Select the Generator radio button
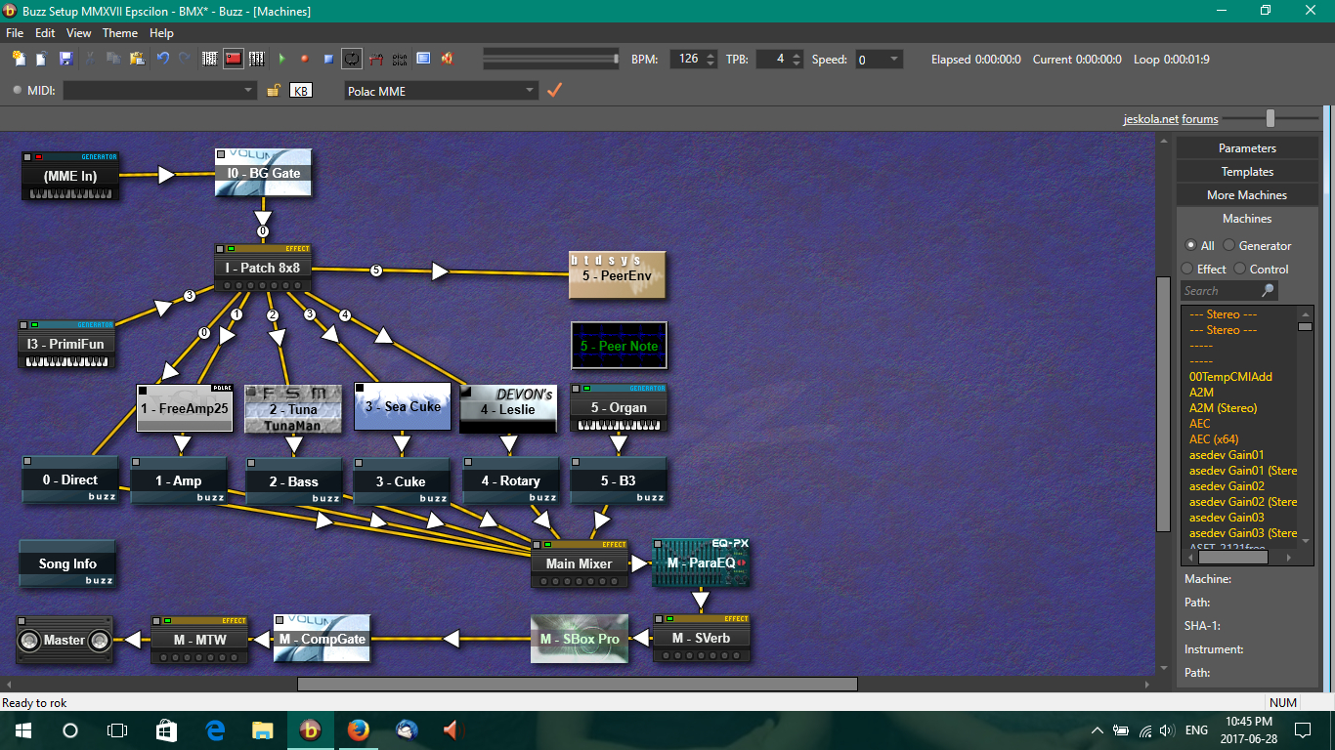 1229,246
